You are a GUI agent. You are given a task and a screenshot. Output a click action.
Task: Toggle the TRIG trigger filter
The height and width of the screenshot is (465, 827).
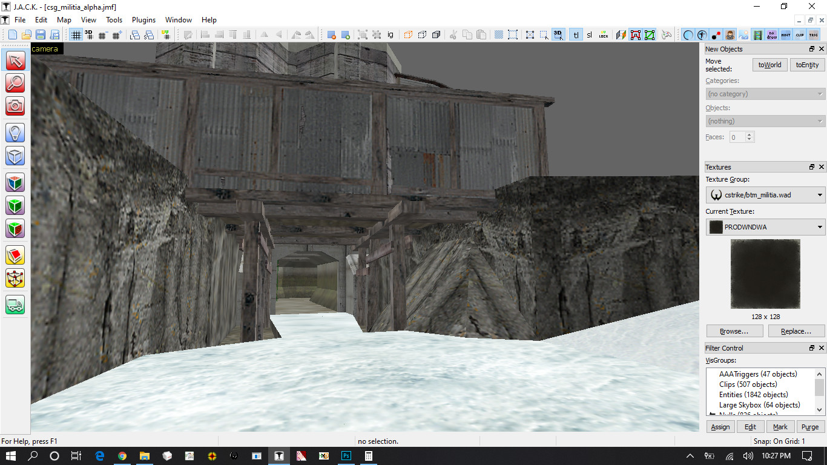tap(814, 35)
